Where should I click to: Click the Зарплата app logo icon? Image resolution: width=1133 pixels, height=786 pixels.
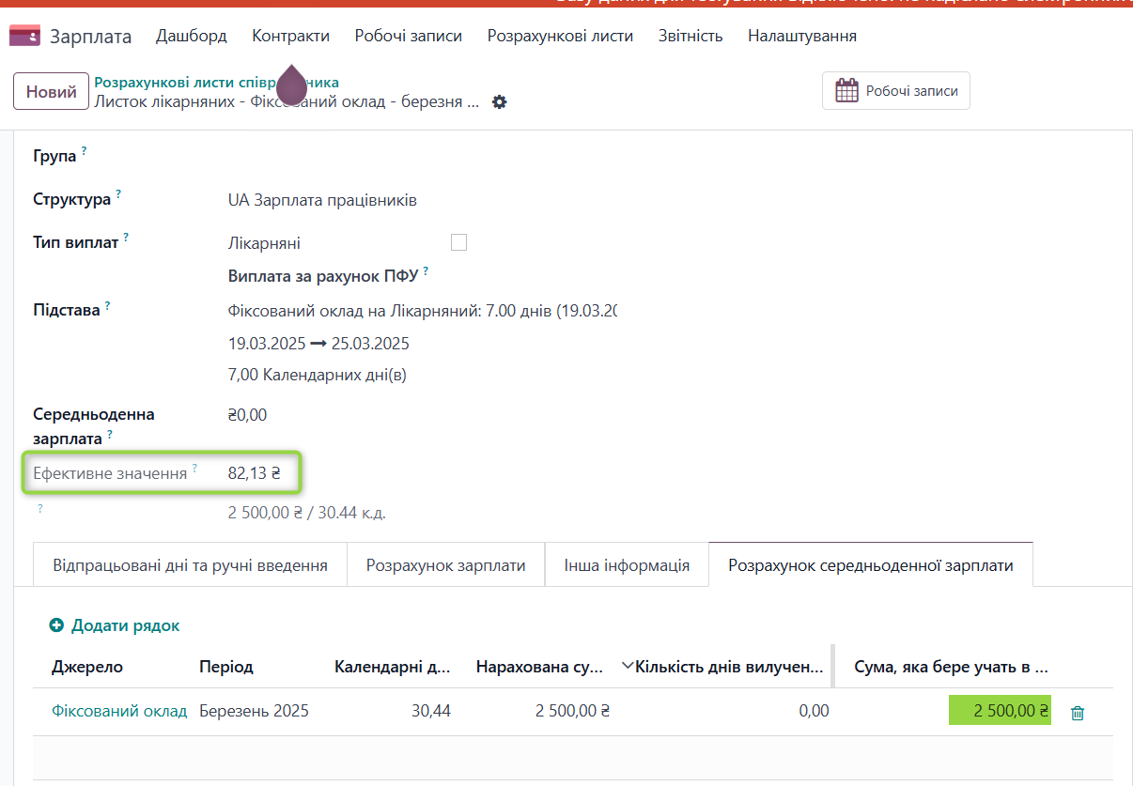tap(24, 36)
